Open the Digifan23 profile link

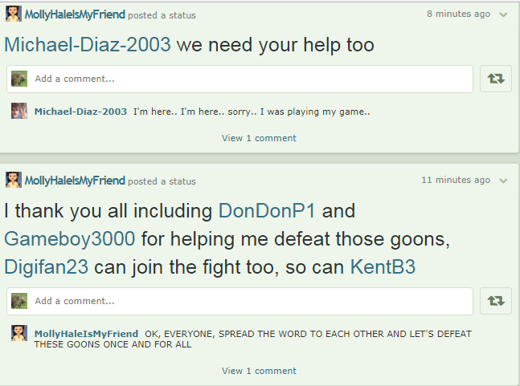pos(47,266)
